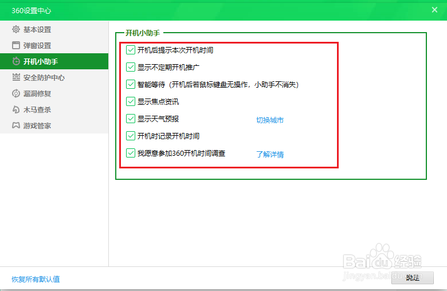
Task: Close the 360设置中心 window
Action: (x=434, y=10)
